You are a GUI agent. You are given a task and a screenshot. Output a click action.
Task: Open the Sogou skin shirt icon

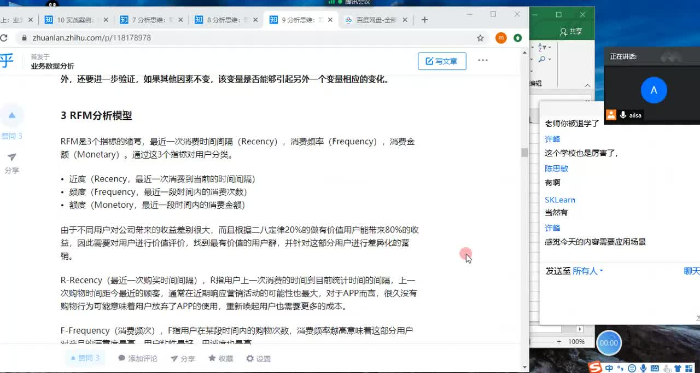[678, 368]
